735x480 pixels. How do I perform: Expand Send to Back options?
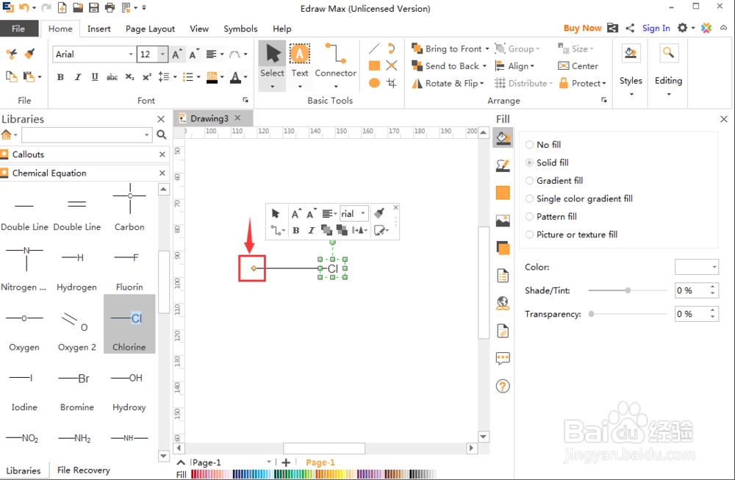tap(484, 66)
